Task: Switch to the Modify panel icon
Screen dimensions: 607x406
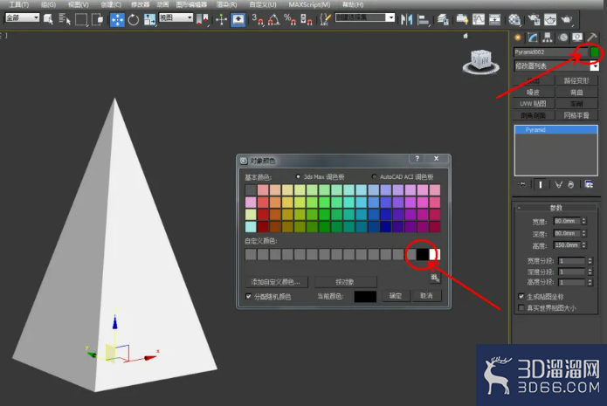Action: coord(533,38)
